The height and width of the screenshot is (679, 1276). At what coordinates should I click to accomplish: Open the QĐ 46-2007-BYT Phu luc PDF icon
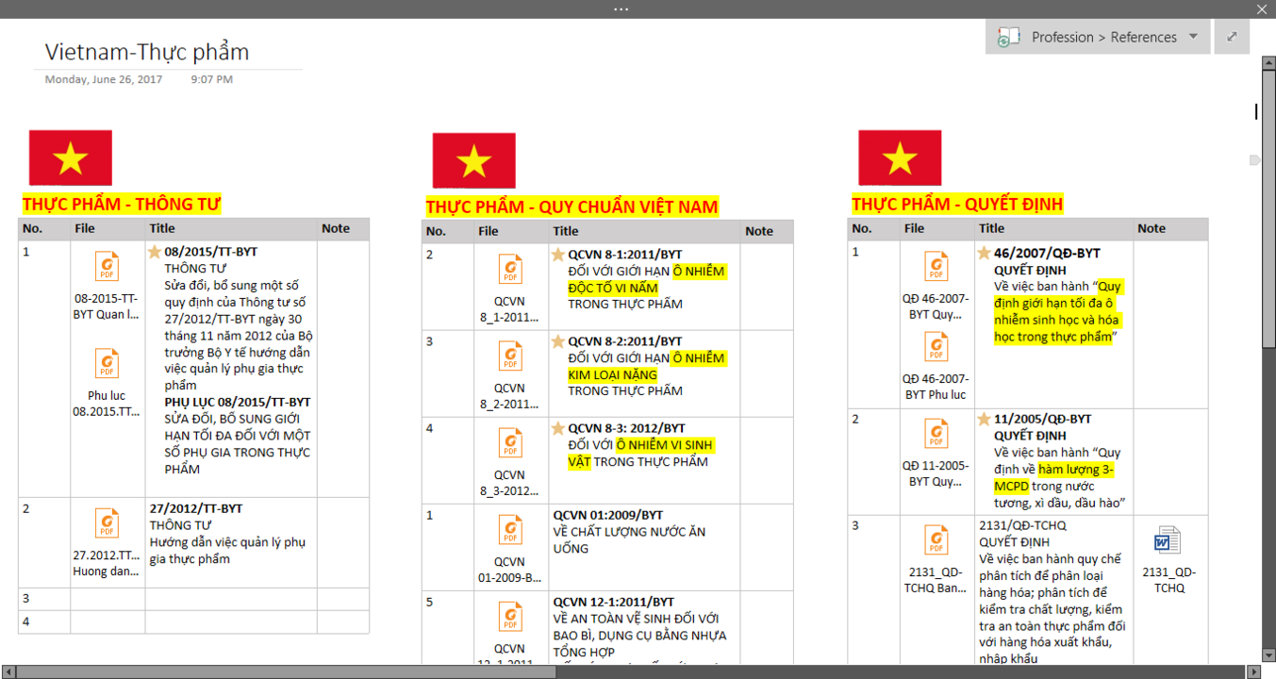point(936,348)
